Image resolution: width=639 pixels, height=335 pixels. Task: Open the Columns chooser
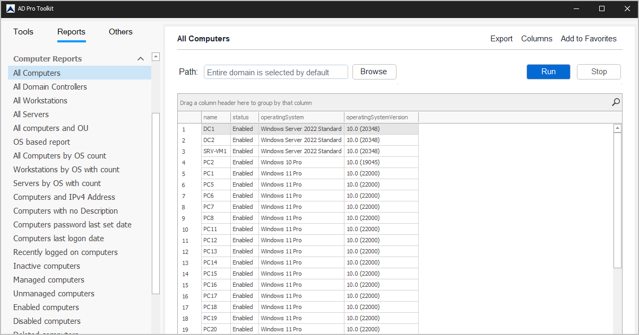coord(537,39)
